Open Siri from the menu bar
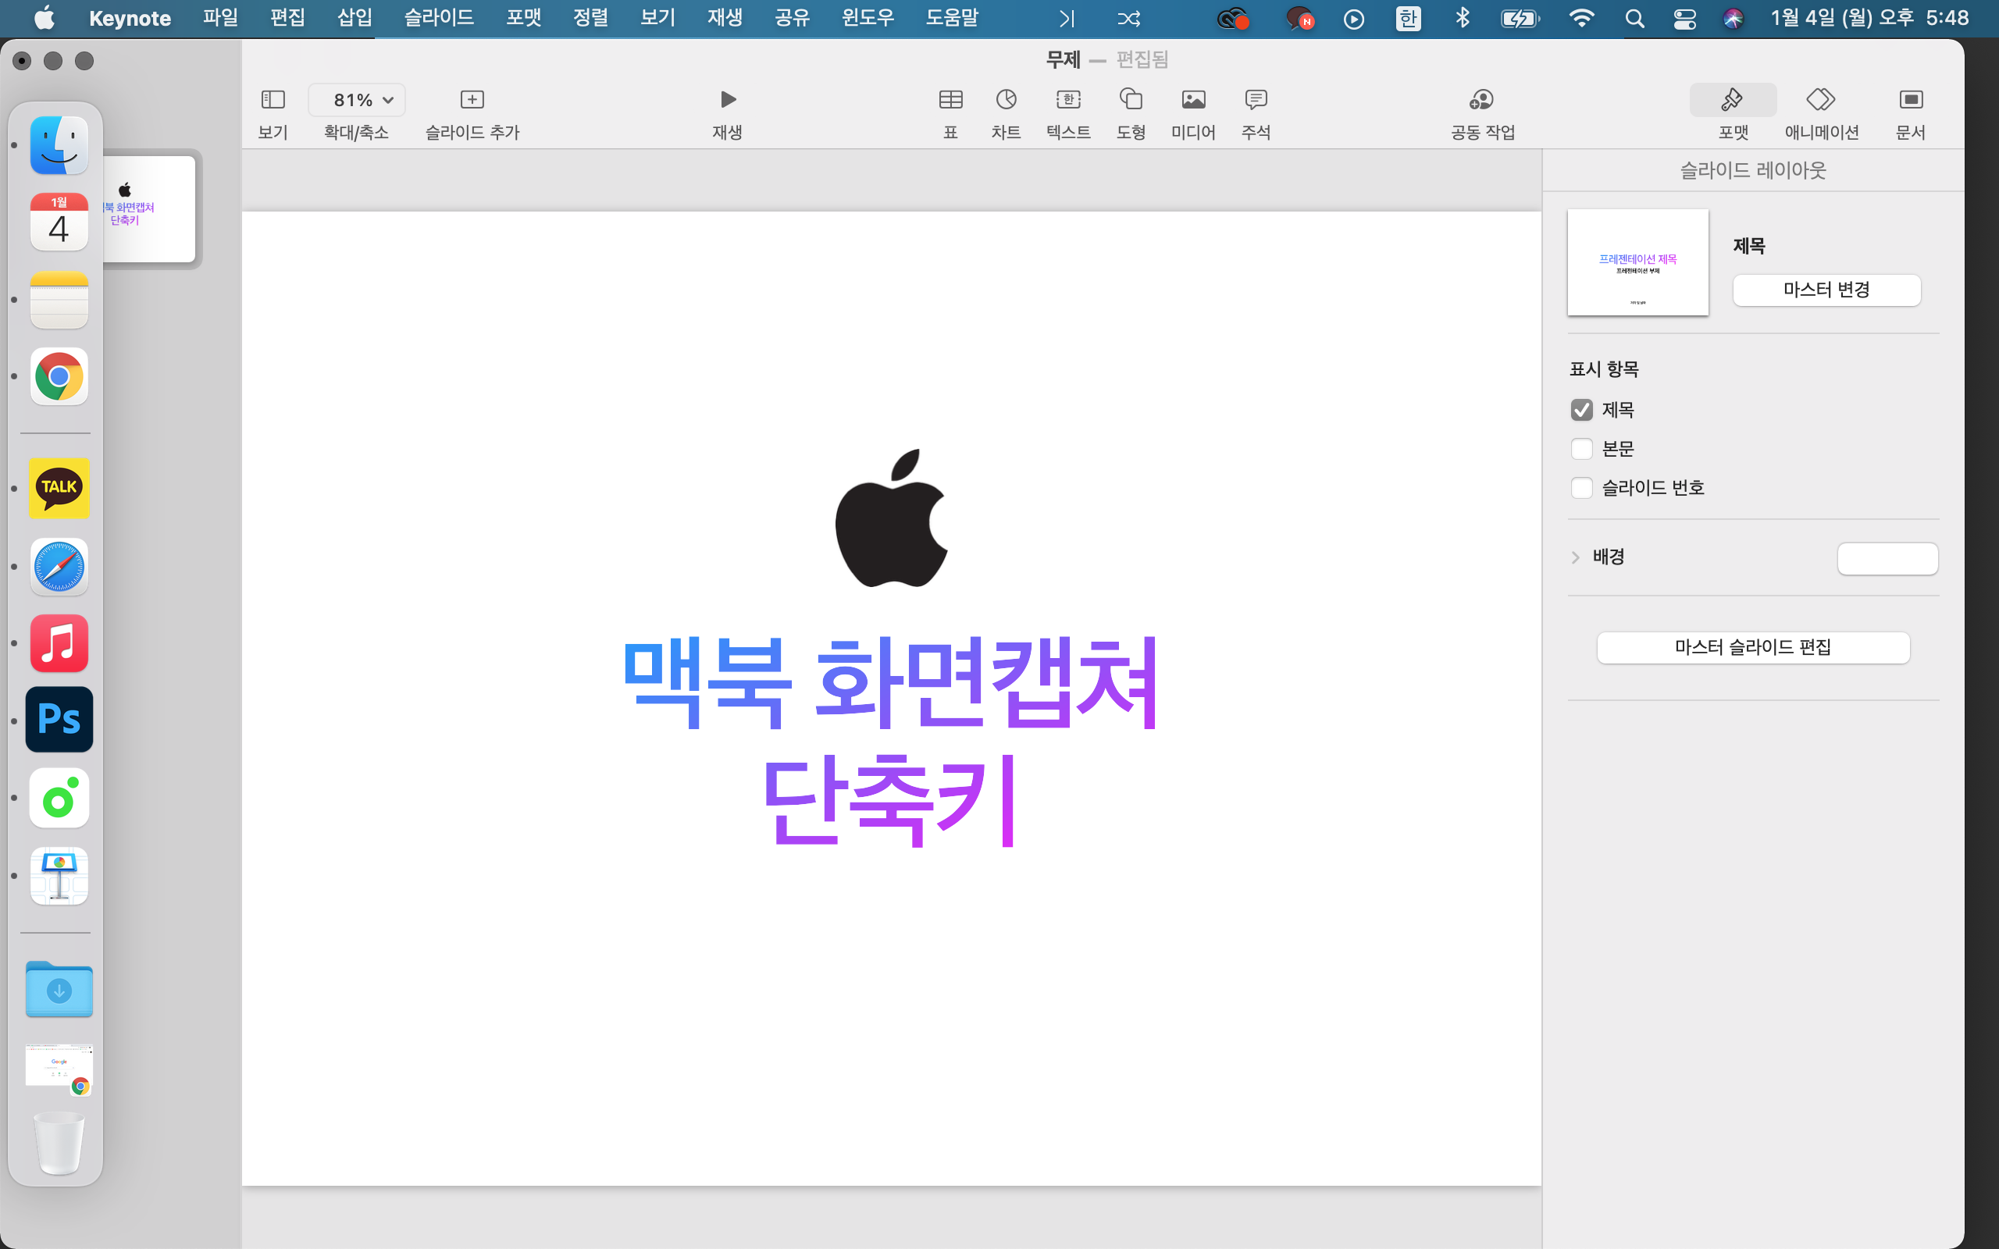1999x1249 pixels. point(1733,18)
